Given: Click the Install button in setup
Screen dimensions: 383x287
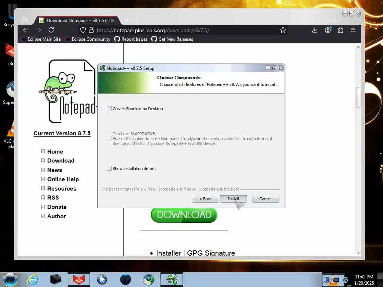Looking at the screenshot, I should (233, 199).
